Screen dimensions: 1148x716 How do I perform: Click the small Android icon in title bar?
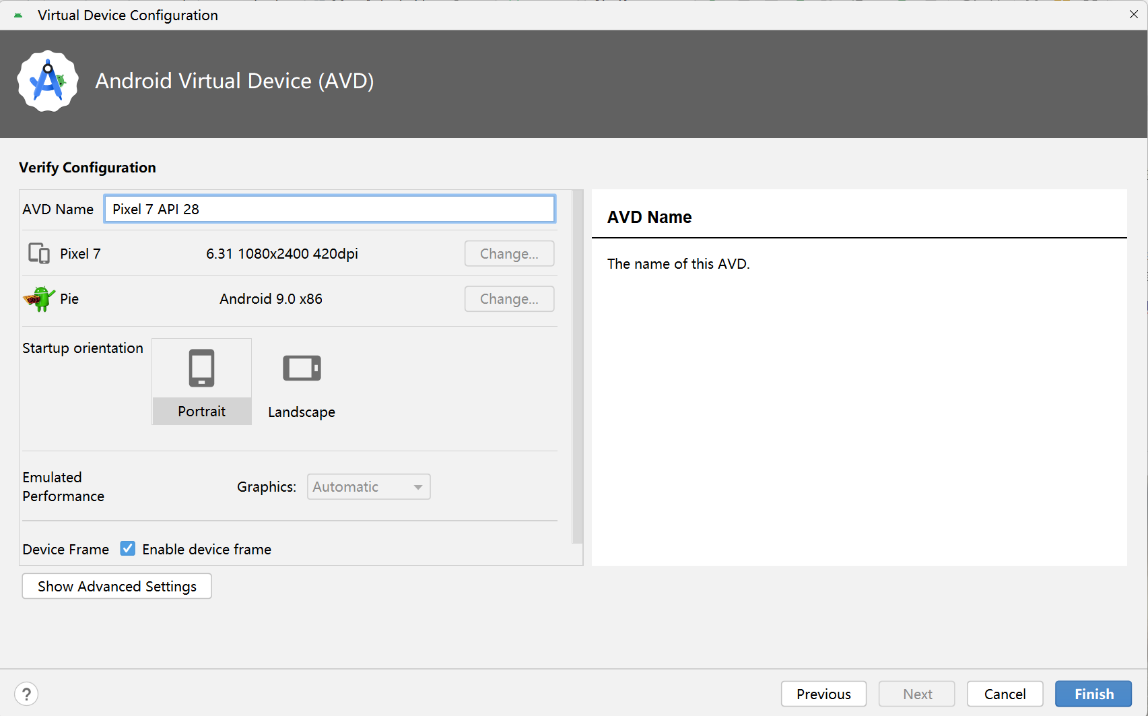point(18,15)
